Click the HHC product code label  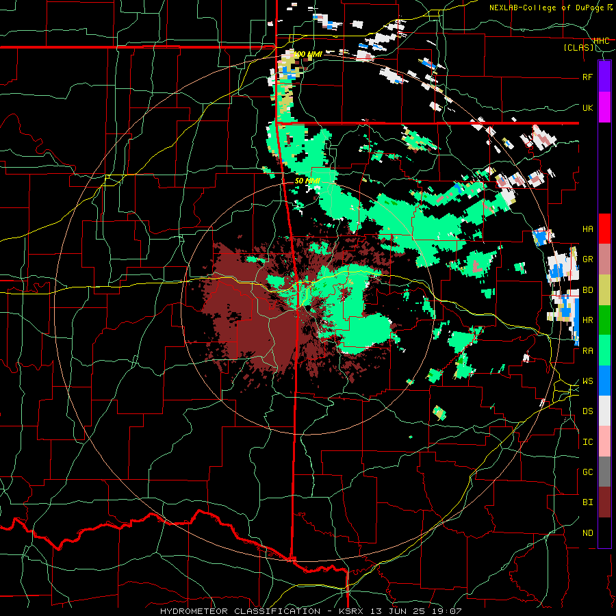click(602, 40)
